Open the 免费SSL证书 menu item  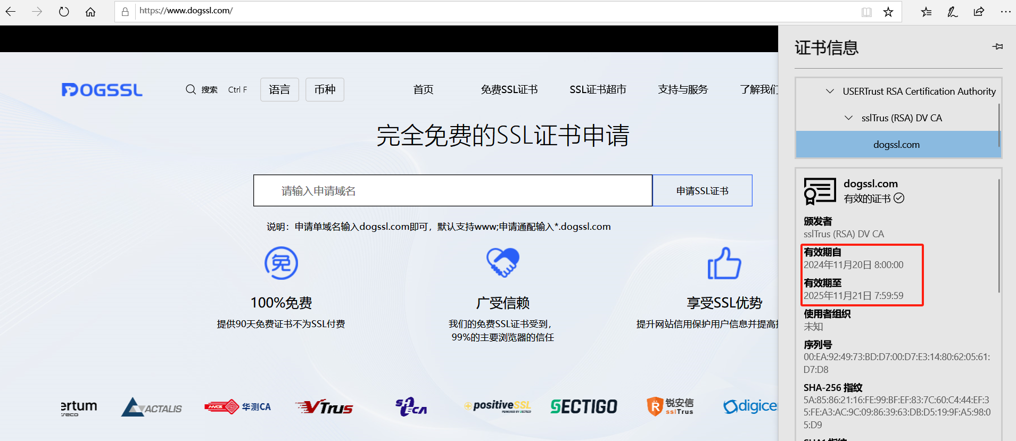[x=509, y=89]
